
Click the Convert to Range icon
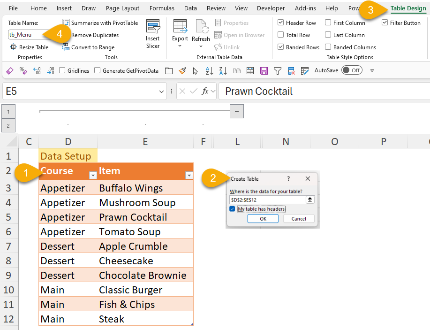[66, 47]
